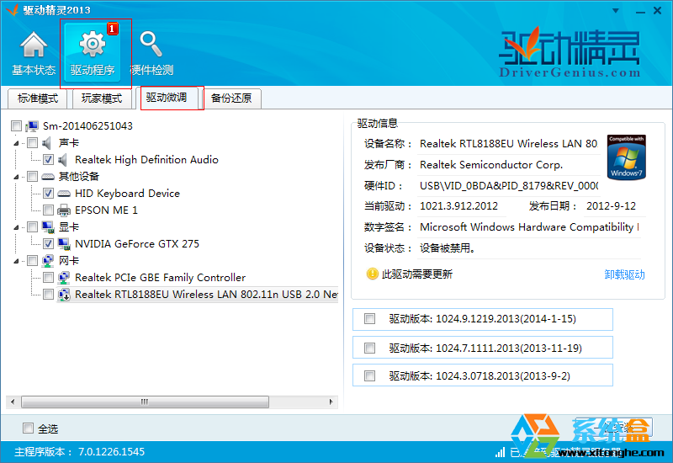Image resolution: width=673 pixels, height=463 pixels.
Task: Click the signal bars icon in status bar
Action: point(500,452)
